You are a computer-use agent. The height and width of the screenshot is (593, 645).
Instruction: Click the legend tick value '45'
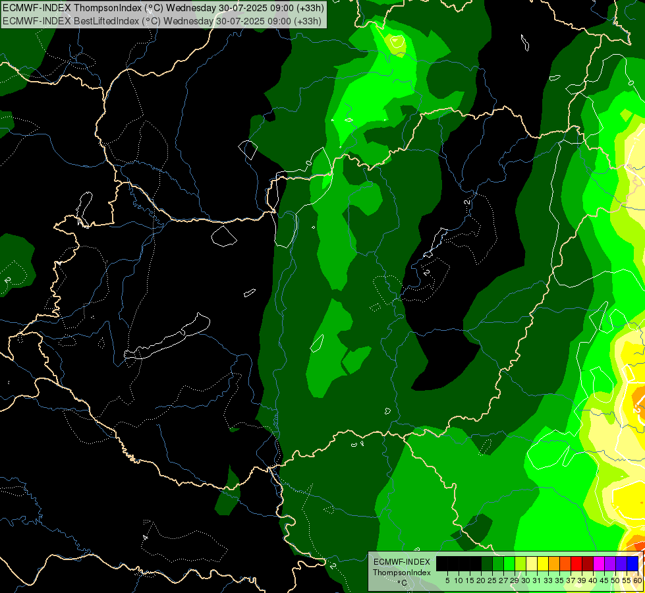click(604, 580)
